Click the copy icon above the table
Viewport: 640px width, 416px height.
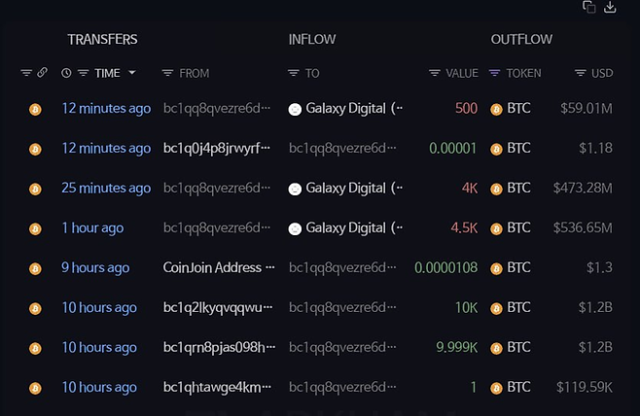coord(588,8)
